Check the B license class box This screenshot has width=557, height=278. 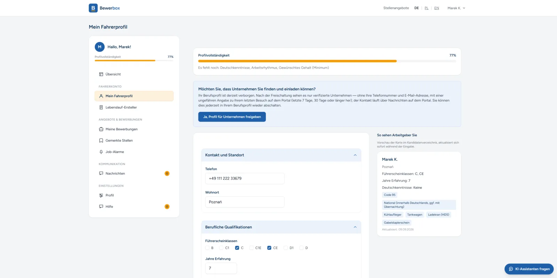pos(207,248)
